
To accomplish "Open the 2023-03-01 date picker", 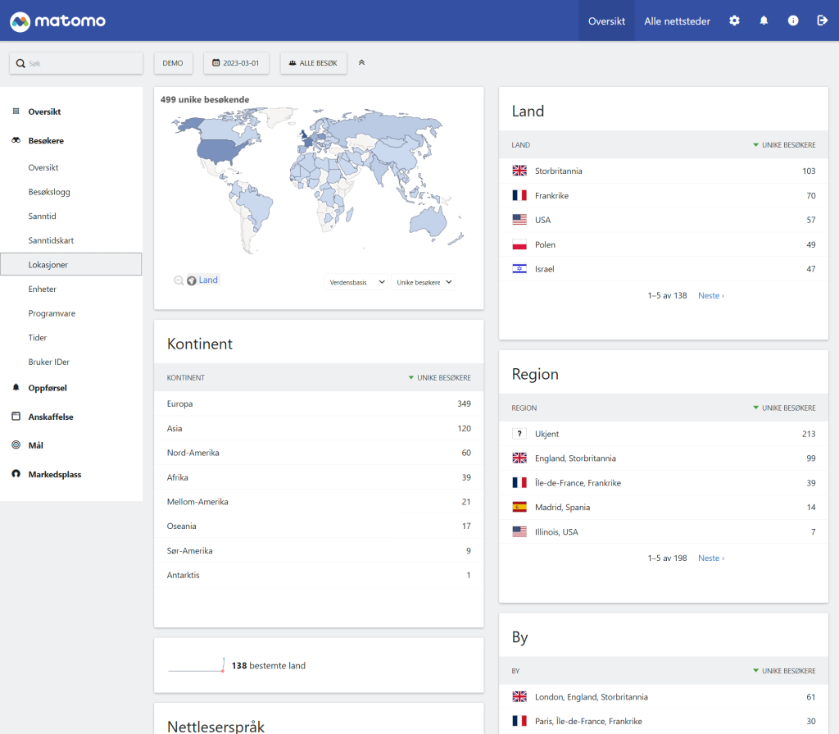I will coord(236,63).
